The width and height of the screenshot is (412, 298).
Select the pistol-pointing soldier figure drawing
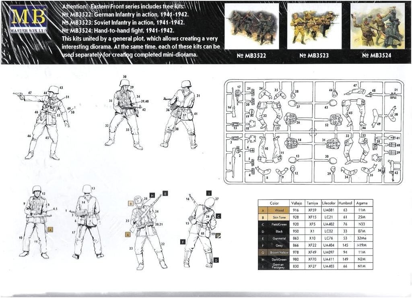tap(45, 122)
